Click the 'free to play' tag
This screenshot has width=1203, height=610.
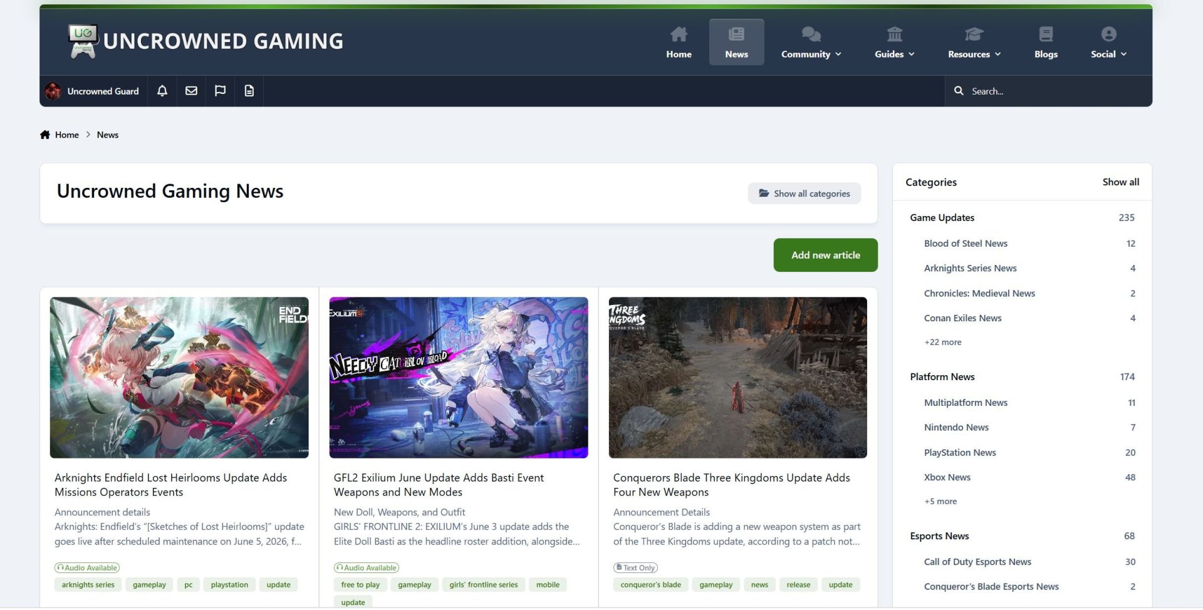point(360,585)
